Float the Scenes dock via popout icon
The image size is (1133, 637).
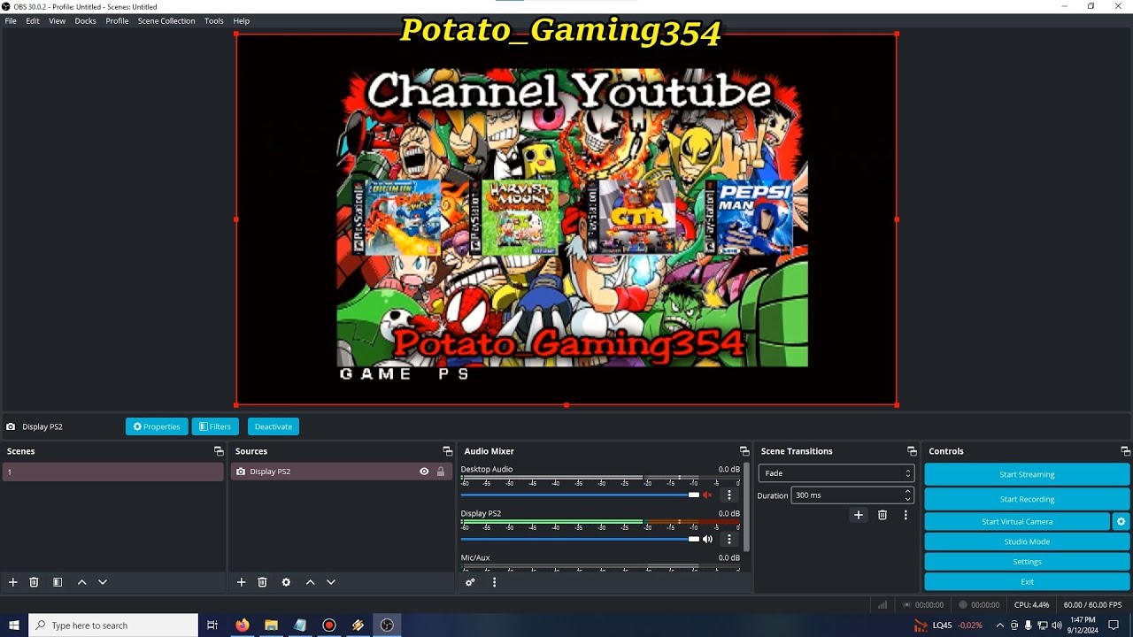coord(219,451)
